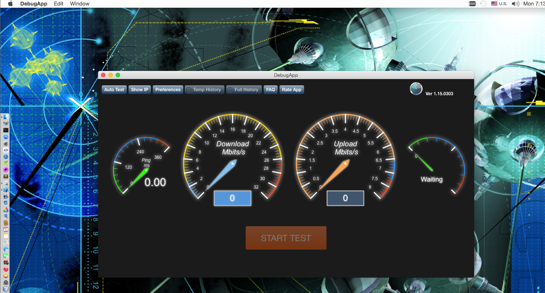
Task: Open the Edit menu
Action: coord(59,4)
